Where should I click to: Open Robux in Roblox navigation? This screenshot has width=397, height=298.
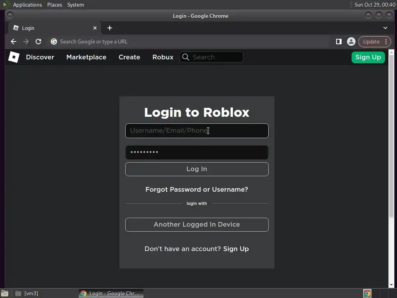point(163,57)
